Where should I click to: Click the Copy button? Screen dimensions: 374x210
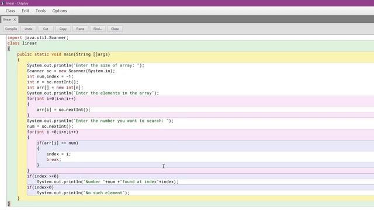click(x=63, y=29)
